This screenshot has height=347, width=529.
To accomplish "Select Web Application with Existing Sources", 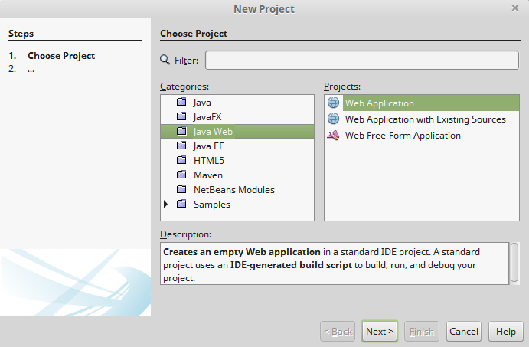I will tap(425, 119).
